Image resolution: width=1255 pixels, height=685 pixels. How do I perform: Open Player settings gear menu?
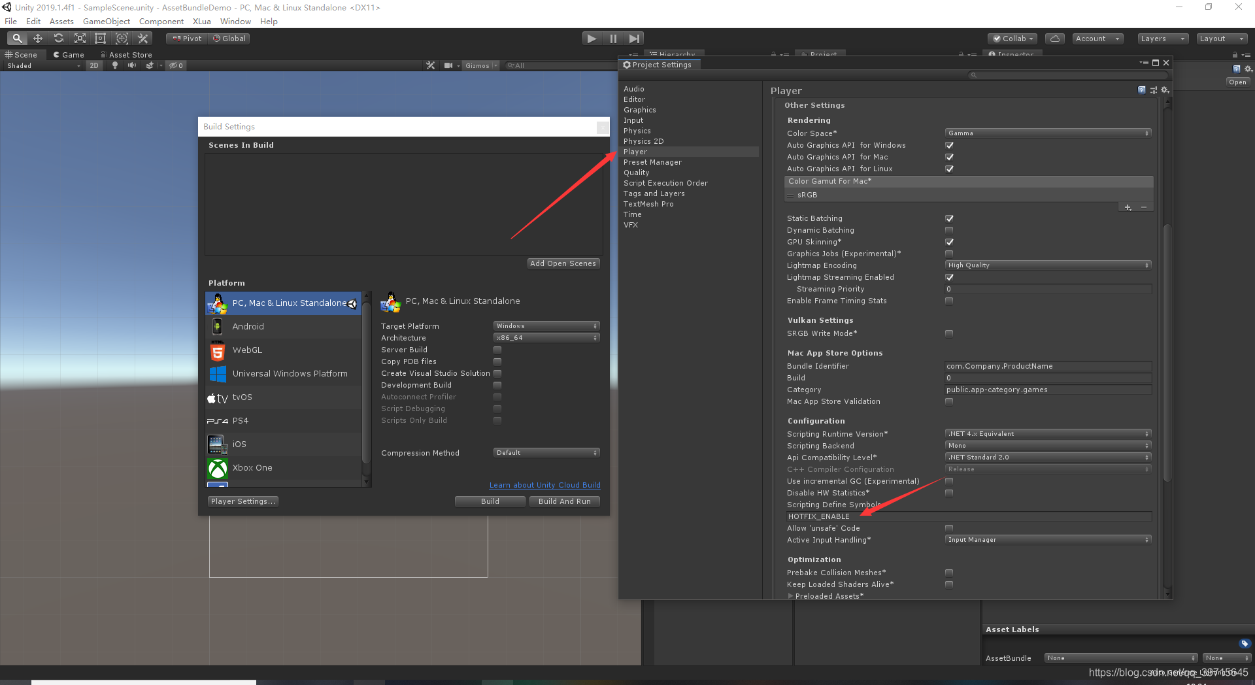click(1165, 90)
